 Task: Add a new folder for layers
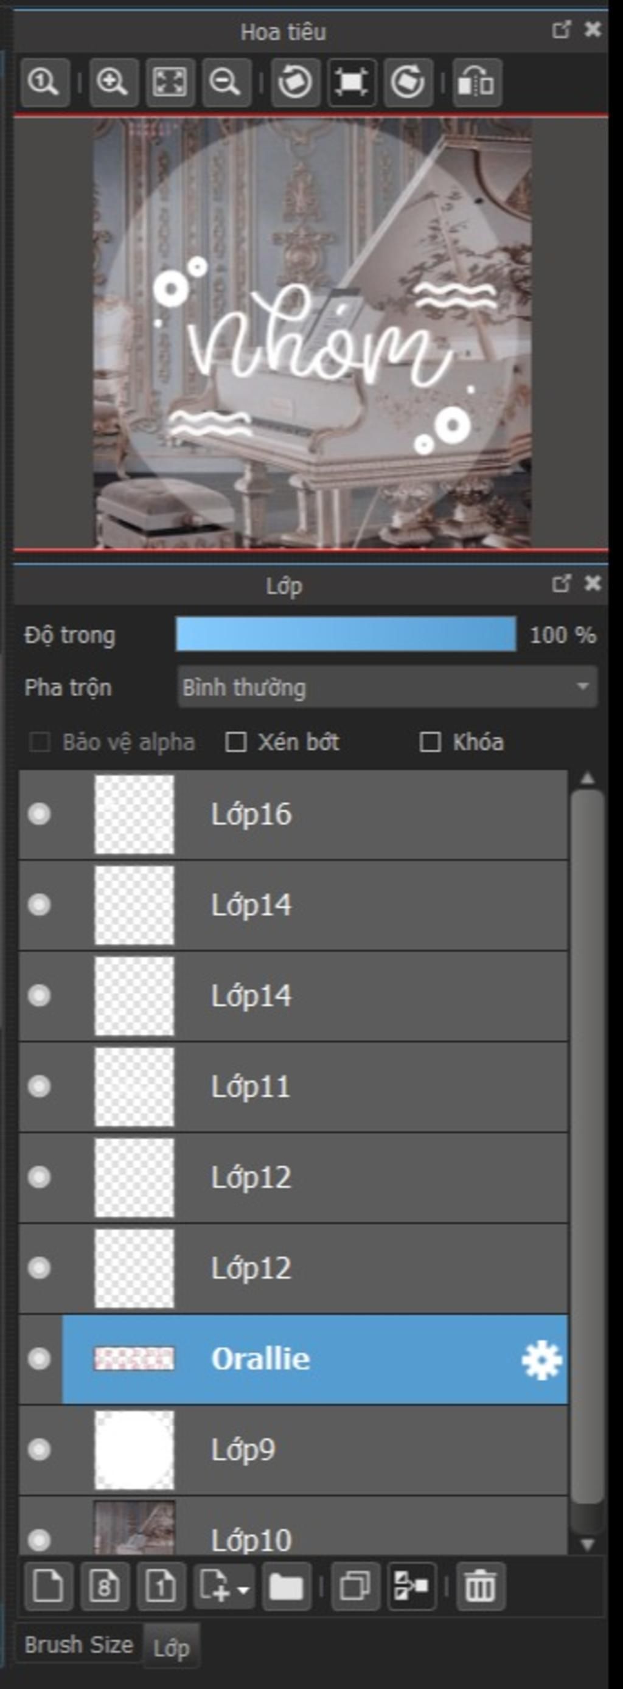point(287,1587)
